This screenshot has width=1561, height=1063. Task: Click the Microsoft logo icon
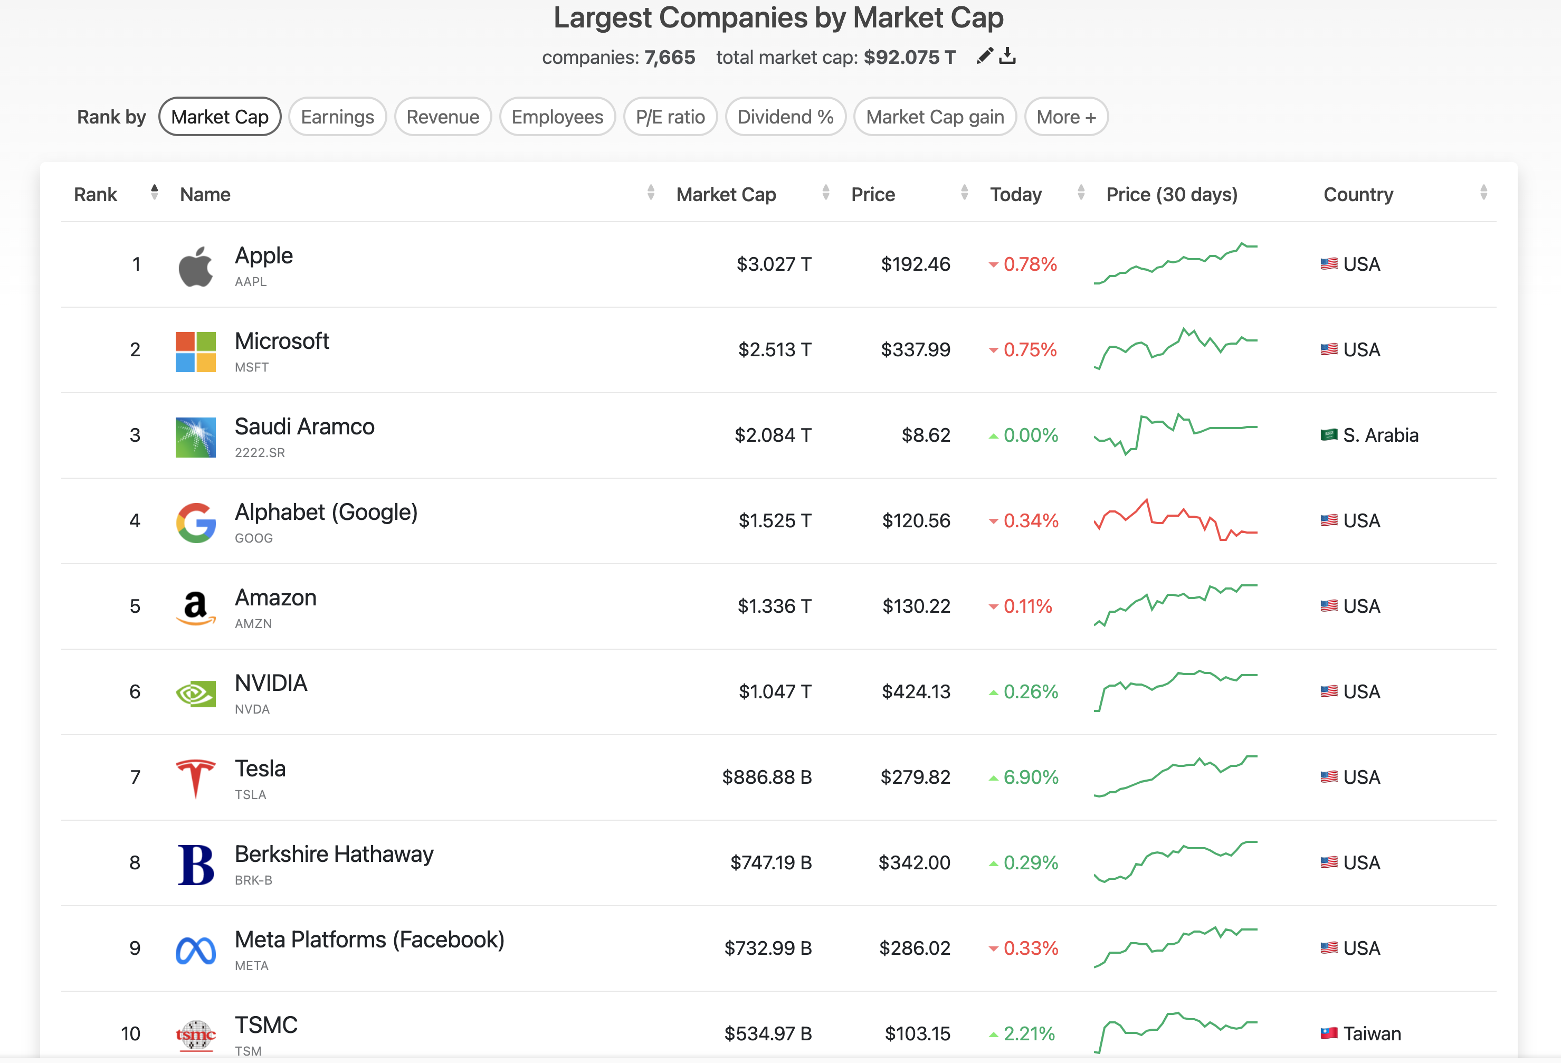195,352
